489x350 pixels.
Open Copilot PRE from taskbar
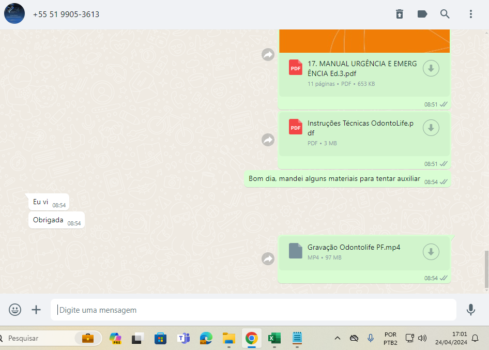pyautogui.click(x=115, y=338)
